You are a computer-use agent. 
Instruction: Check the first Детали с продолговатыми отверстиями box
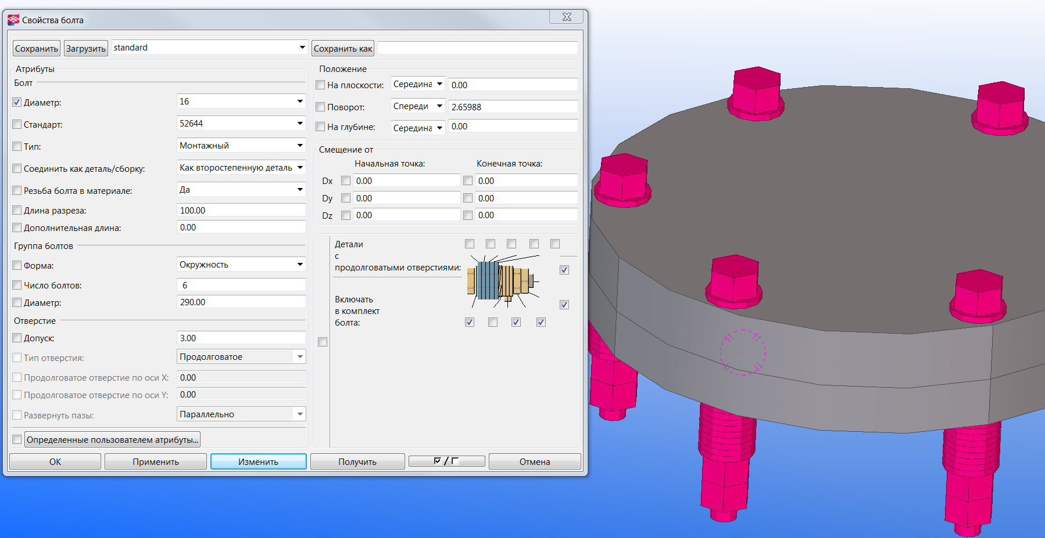click(x=470, y=244)
